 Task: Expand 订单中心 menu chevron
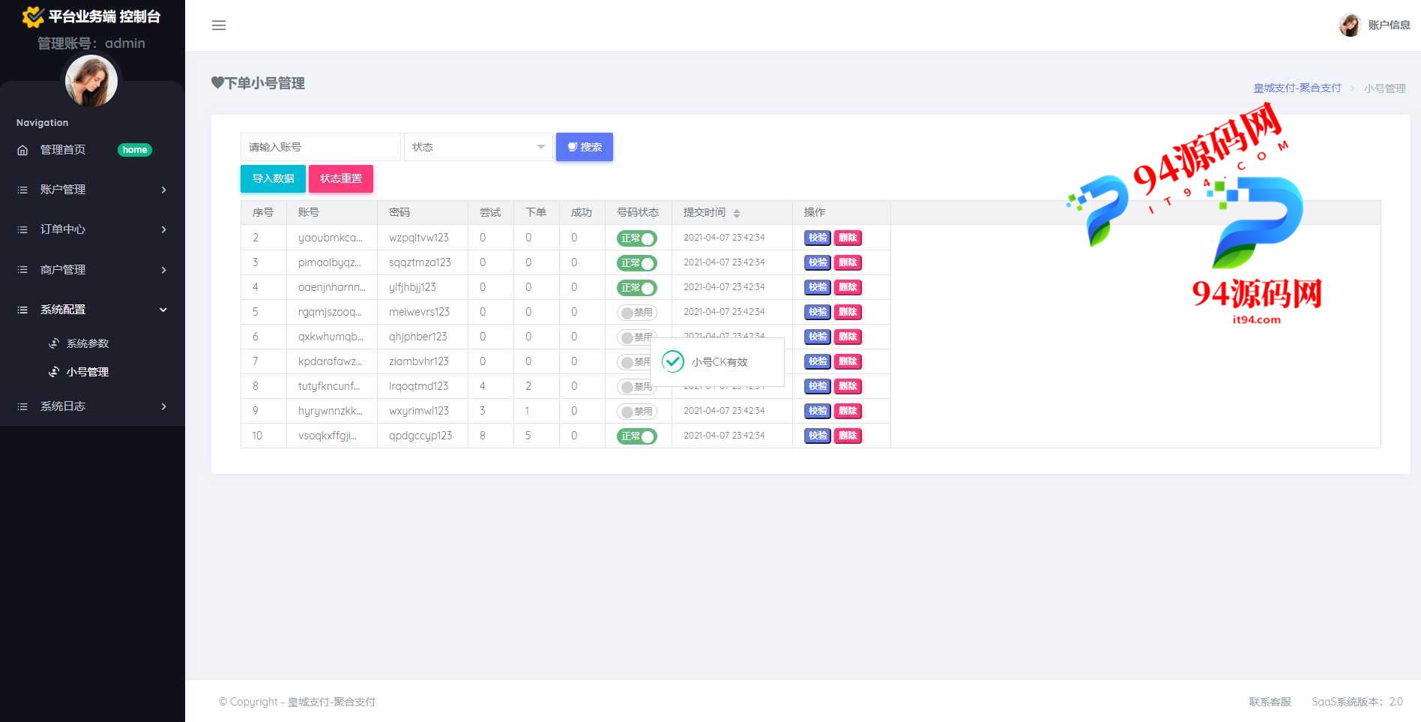(163, 229)
